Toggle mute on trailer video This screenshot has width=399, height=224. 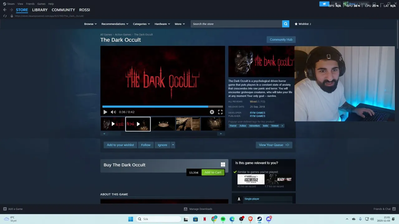[113, 112]
